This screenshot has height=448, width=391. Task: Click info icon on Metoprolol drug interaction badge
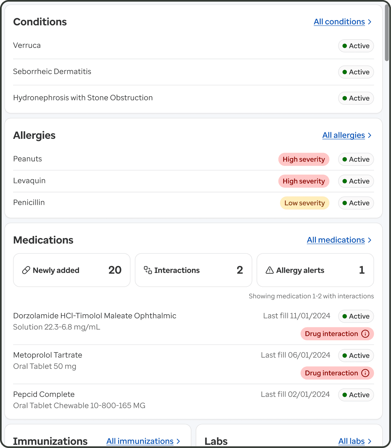coord(365,373)
